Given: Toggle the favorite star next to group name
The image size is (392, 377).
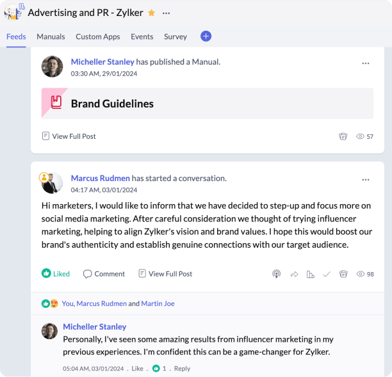Looking at the screenshot, I should click(x=151, y=13).
